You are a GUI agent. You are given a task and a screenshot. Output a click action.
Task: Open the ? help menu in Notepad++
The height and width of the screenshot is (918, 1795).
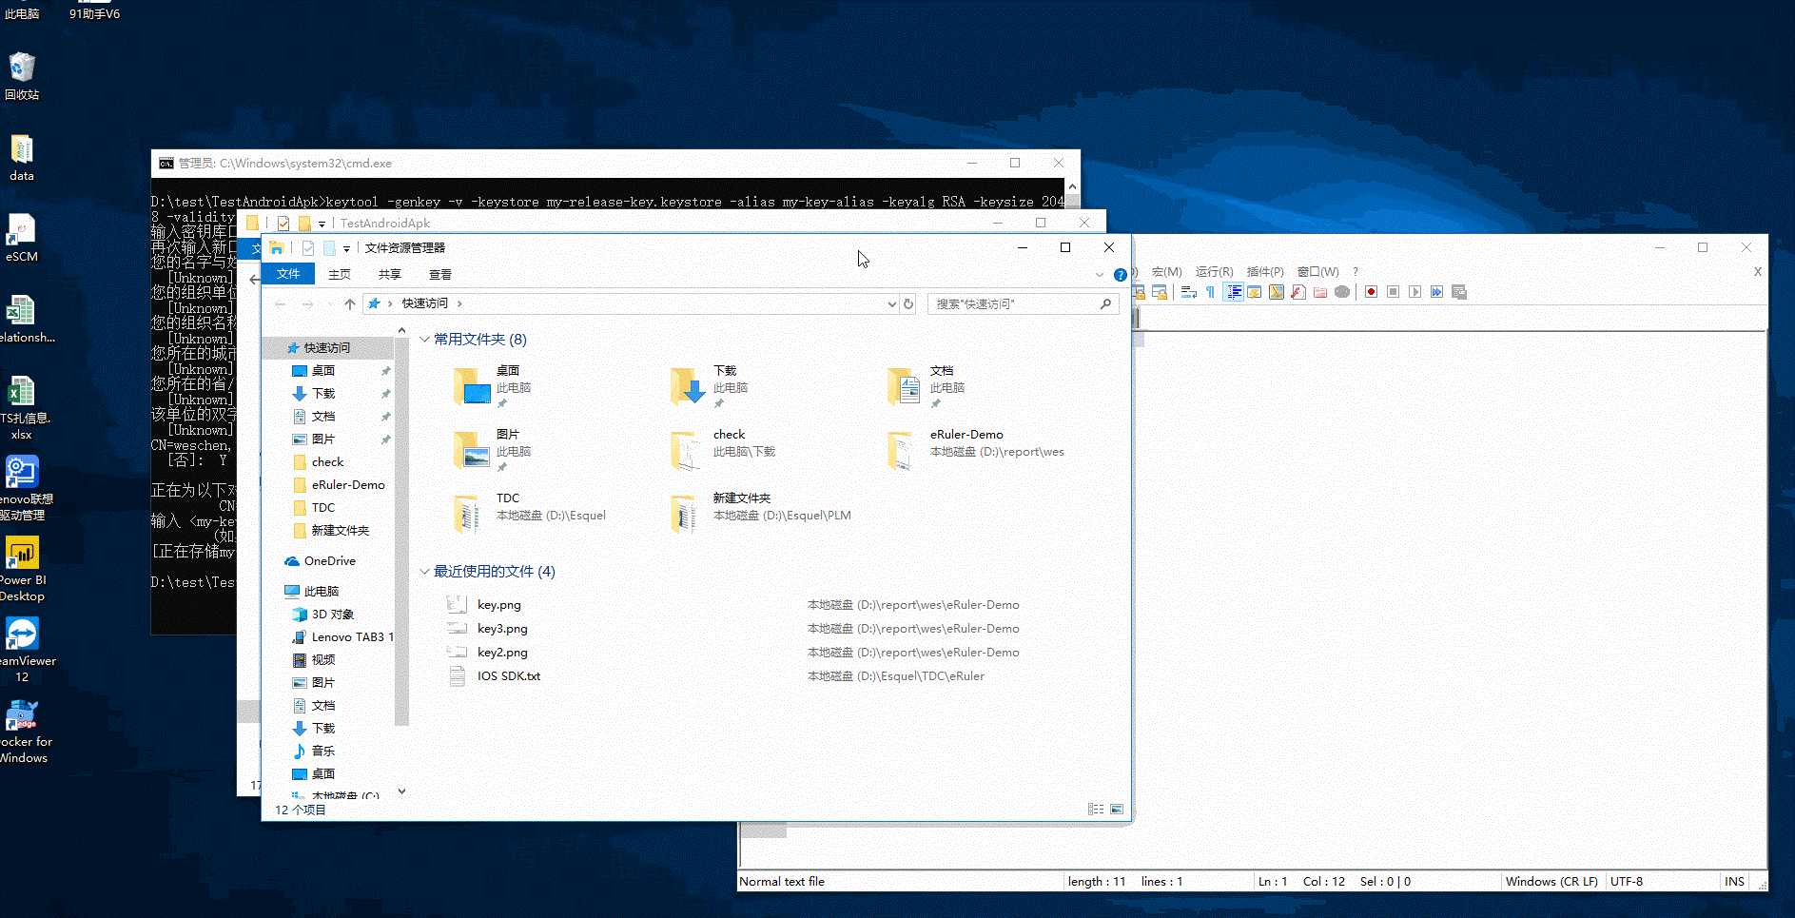pos(1356,271)
